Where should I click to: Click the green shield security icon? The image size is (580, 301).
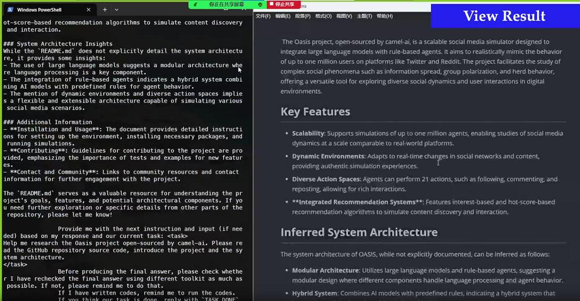point(260,4)
